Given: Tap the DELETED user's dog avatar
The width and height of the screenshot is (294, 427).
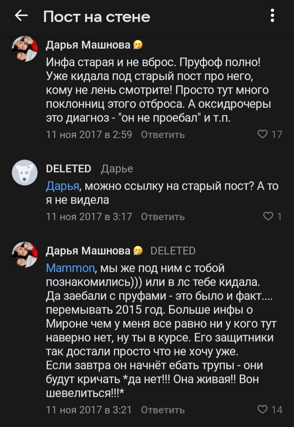Looking at the screenshot, I should 25,172.
